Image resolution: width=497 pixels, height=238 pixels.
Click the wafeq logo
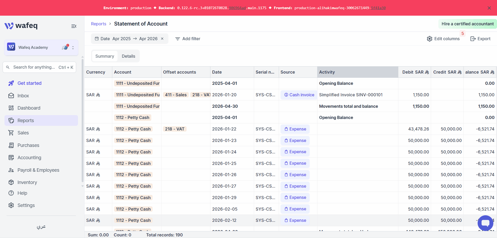click(x=21, y=26)
